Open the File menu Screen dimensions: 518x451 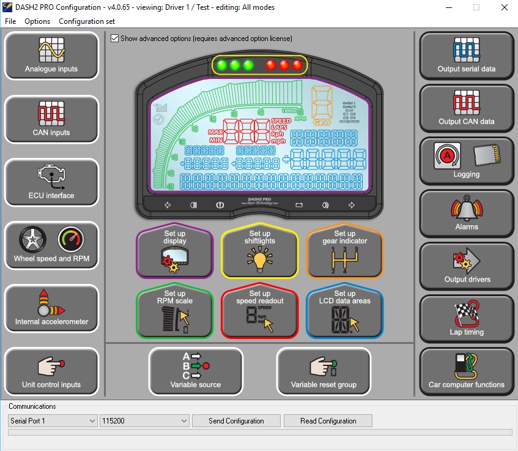coord(10,21)
